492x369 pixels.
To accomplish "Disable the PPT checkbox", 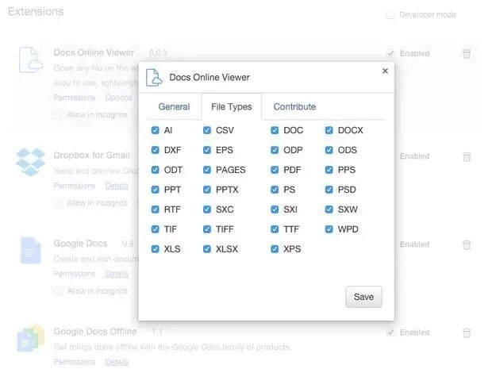I will tap(156, 190).
